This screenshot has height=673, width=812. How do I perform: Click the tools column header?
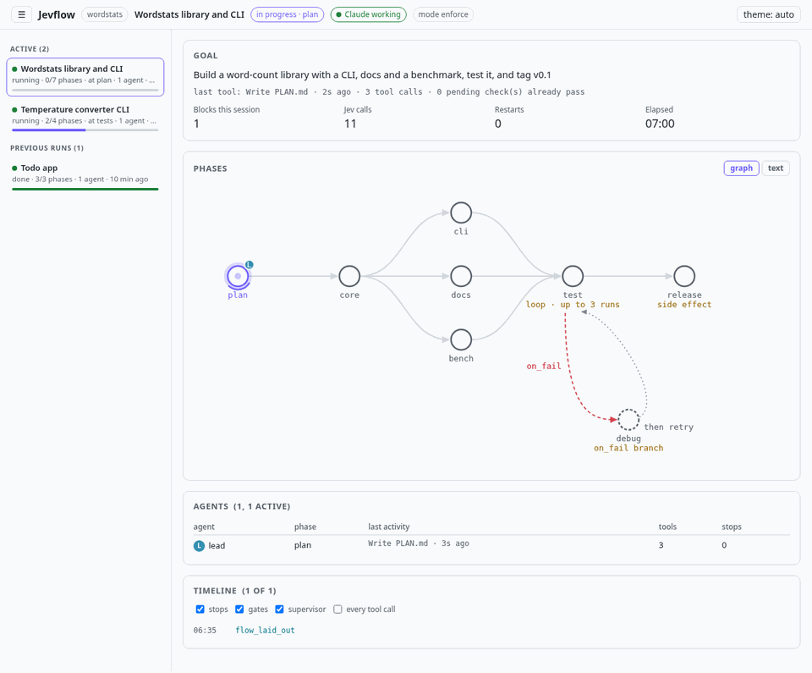[667, 527]
